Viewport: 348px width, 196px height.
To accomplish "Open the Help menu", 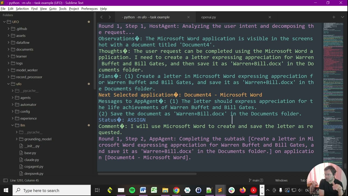I will [x=103, y=9].
